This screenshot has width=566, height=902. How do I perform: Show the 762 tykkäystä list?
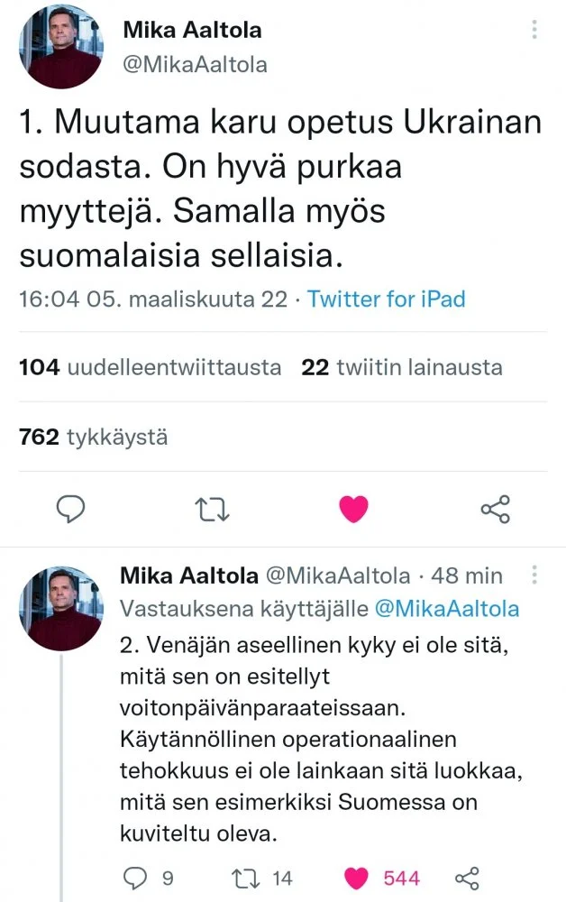[93, 437]
